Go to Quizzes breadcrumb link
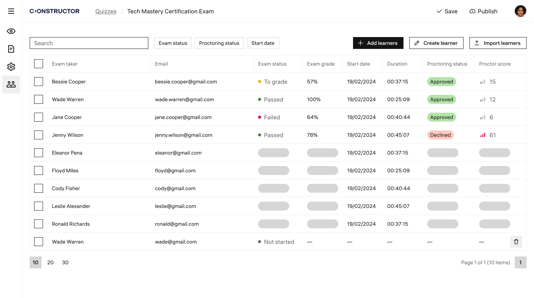This screenshot has width=534, height=298. click(106, 11)
